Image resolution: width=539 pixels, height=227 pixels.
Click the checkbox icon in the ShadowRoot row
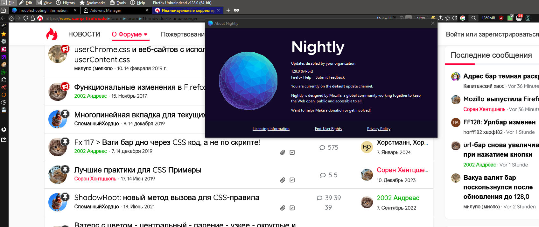click(x=292, y=208)
